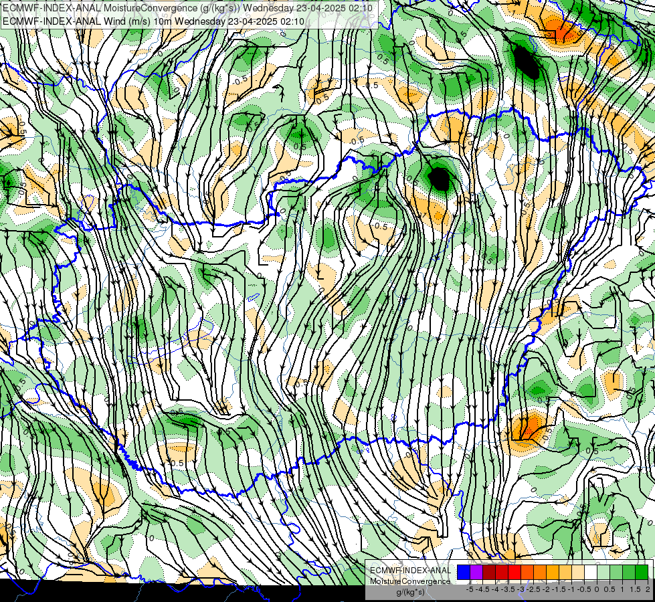The height and width of the screenshot is (602, 655).
Task: Click the elongated black convergence blob upper right
Action: coord(526,63)
